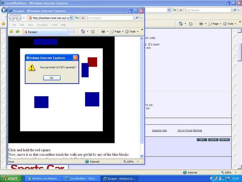Click the Print icon in Escapa! window toolbar
The height and width of the screenshot is (182, 242).
[103, 31]
